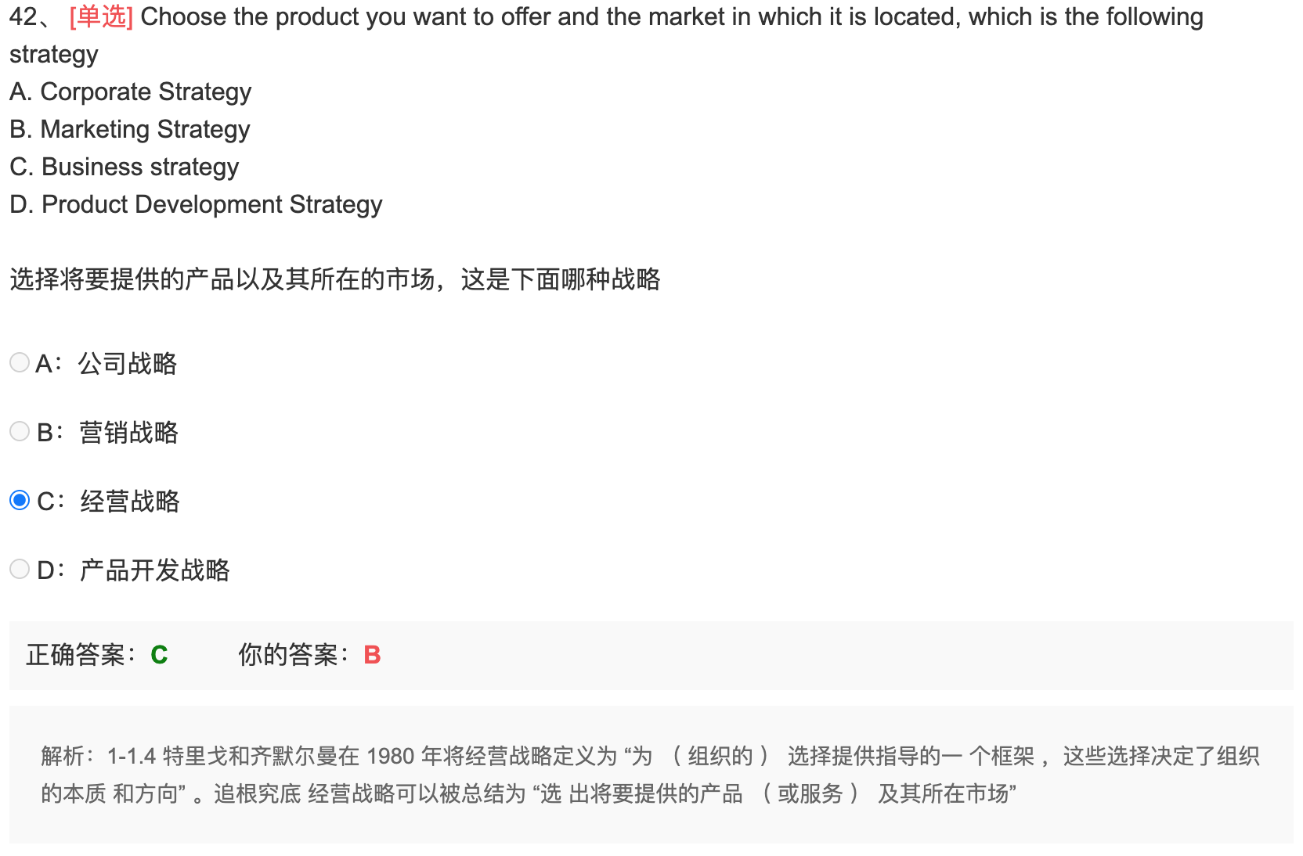Click English option D. Product Development Strategy
The image size is (1303, 856).
pos(196,204)
